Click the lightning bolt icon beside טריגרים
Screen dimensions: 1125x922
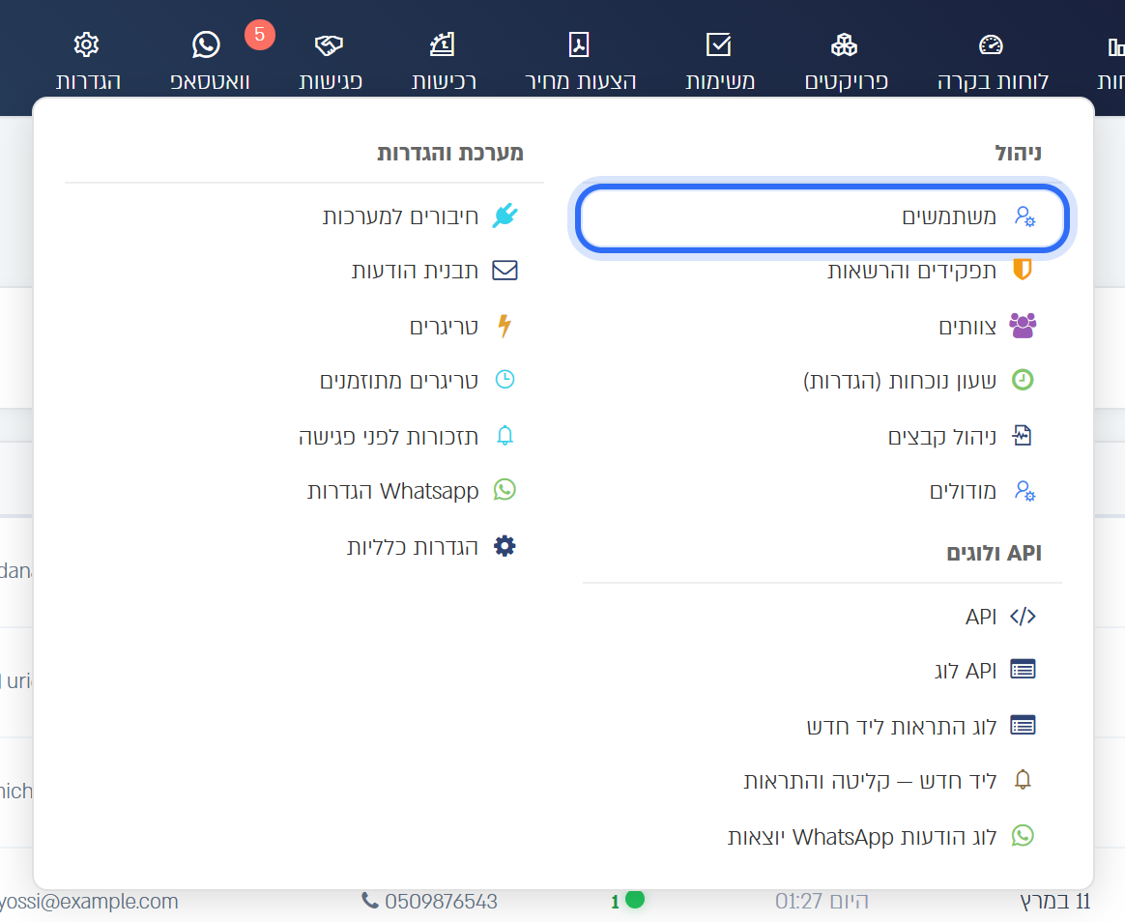coord(505,326)
